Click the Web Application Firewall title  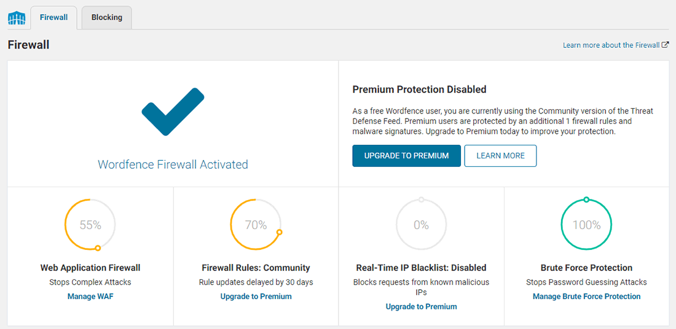[x=90, y=268]
